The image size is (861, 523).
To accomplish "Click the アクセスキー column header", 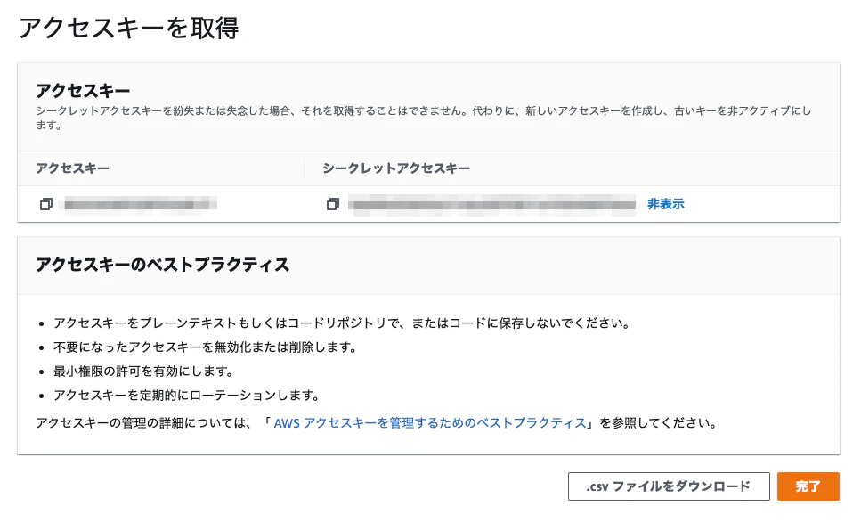I will (x=72, y=168).
